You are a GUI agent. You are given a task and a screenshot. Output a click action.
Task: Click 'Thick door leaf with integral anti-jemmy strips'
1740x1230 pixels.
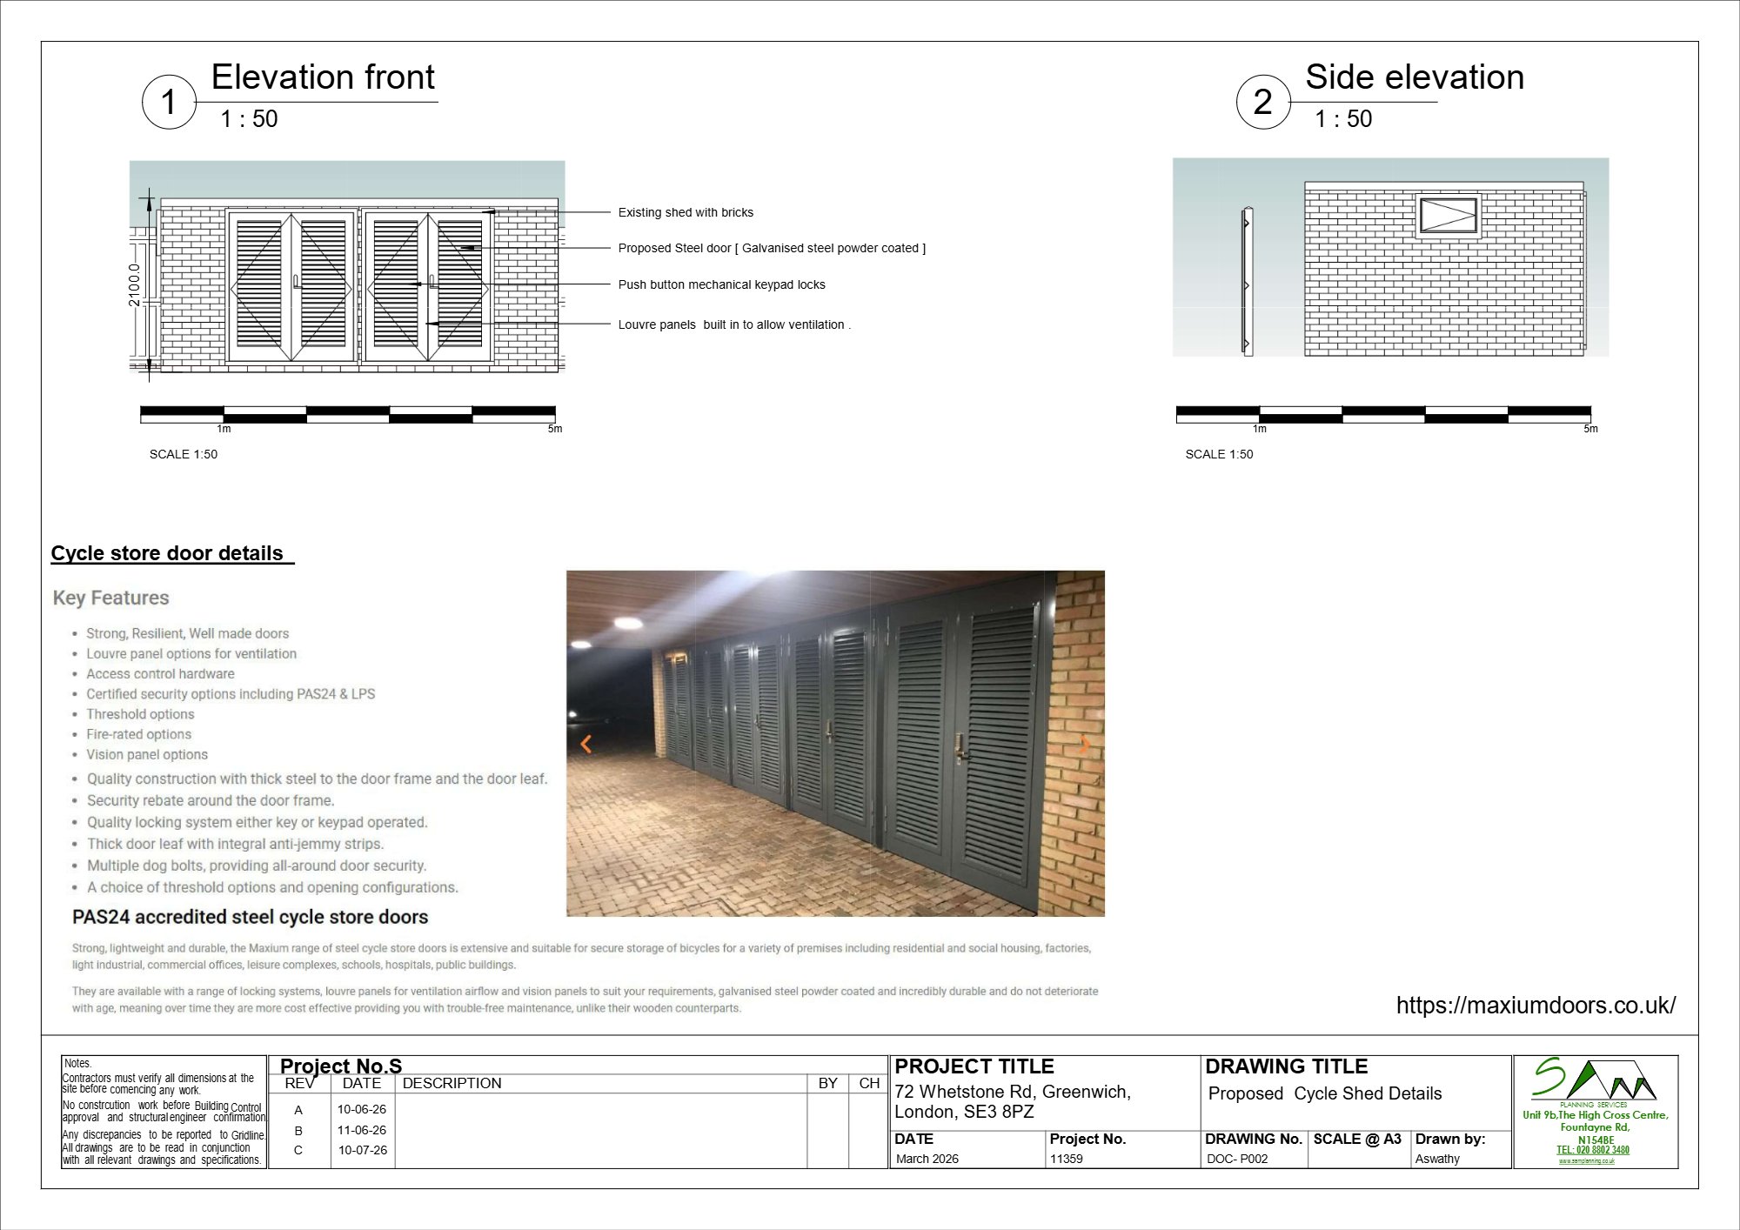(x=235, y=844)
